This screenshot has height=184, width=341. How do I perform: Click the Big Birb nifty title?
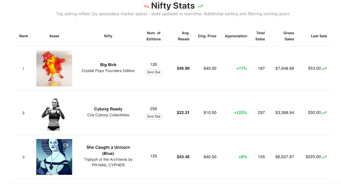coord(108,65)
